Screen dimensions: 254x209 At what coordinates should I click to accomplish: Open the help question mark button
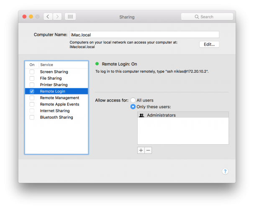pos(225,171)
